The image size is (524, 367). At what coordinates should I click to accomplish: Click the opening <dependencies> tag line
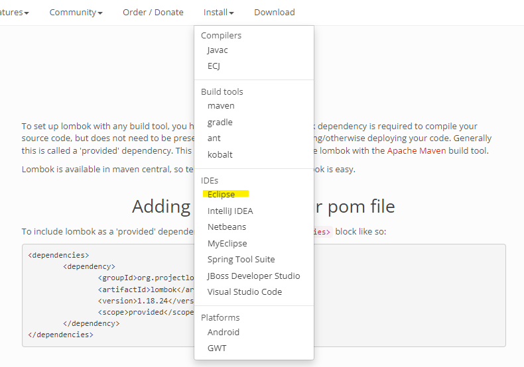tap(58, 255)
